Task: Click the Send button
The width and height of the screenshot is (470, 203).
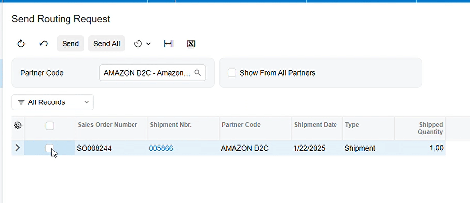Action: pyautogui.click(x=70, y=44)
